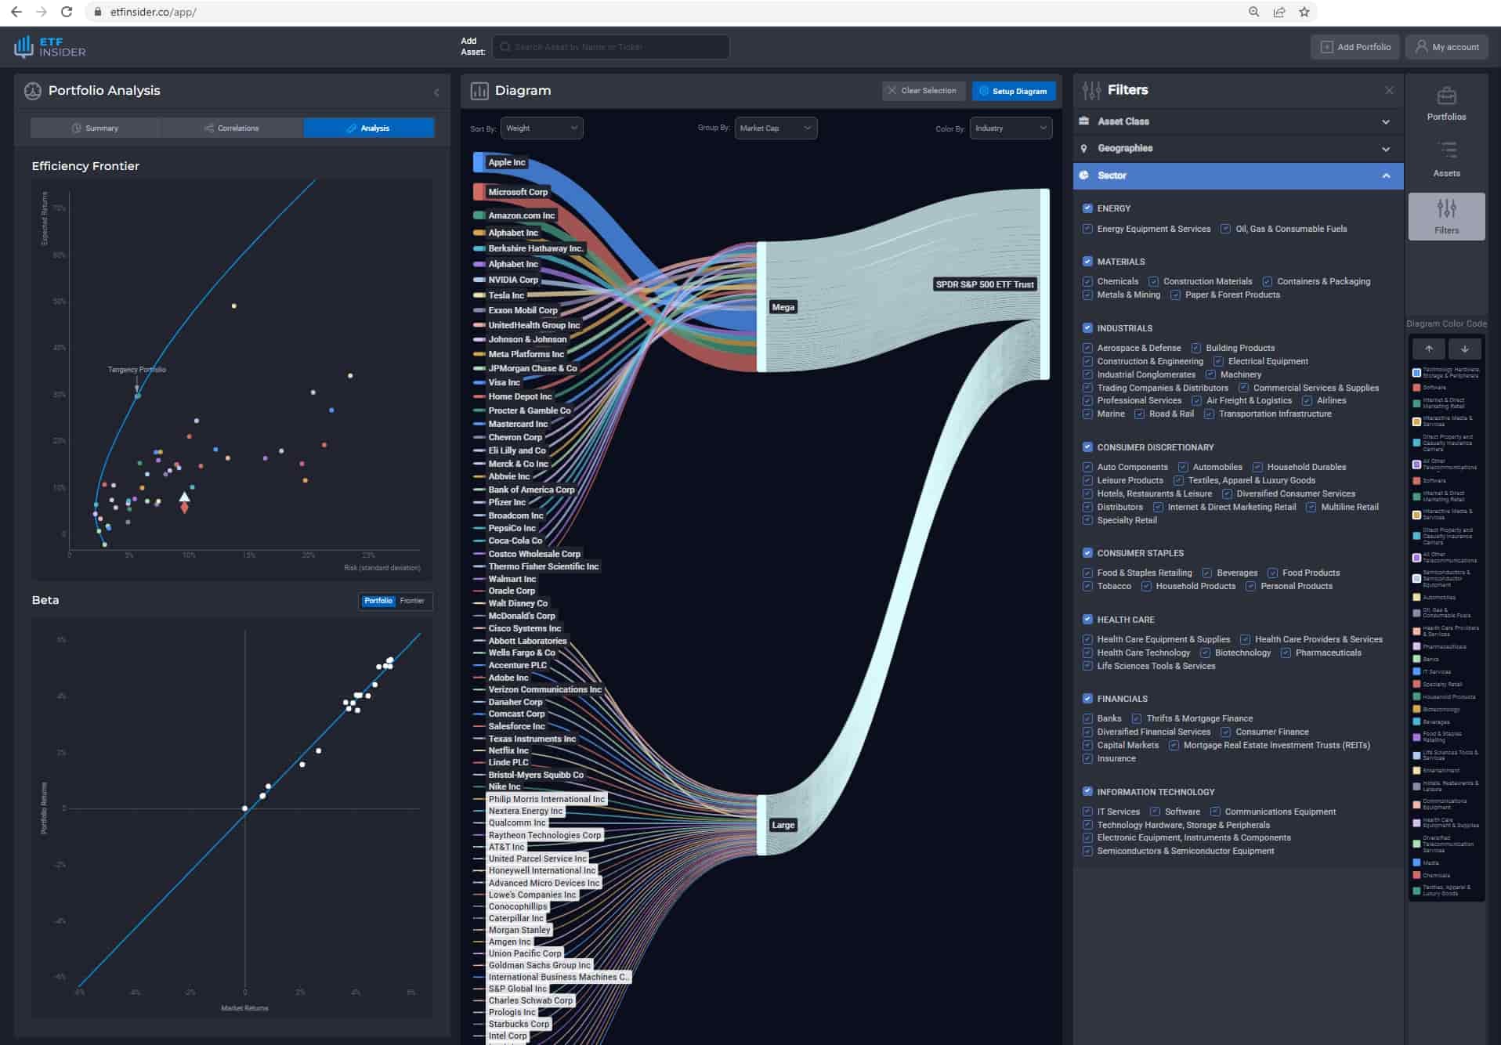
Task: Click Setup Diagram button
Action: tap(1013, 91)
